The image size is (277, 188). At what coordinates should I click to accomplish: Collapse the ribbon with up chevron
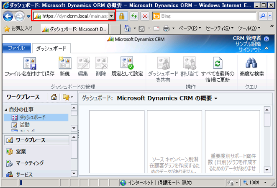tap(267, 48)
